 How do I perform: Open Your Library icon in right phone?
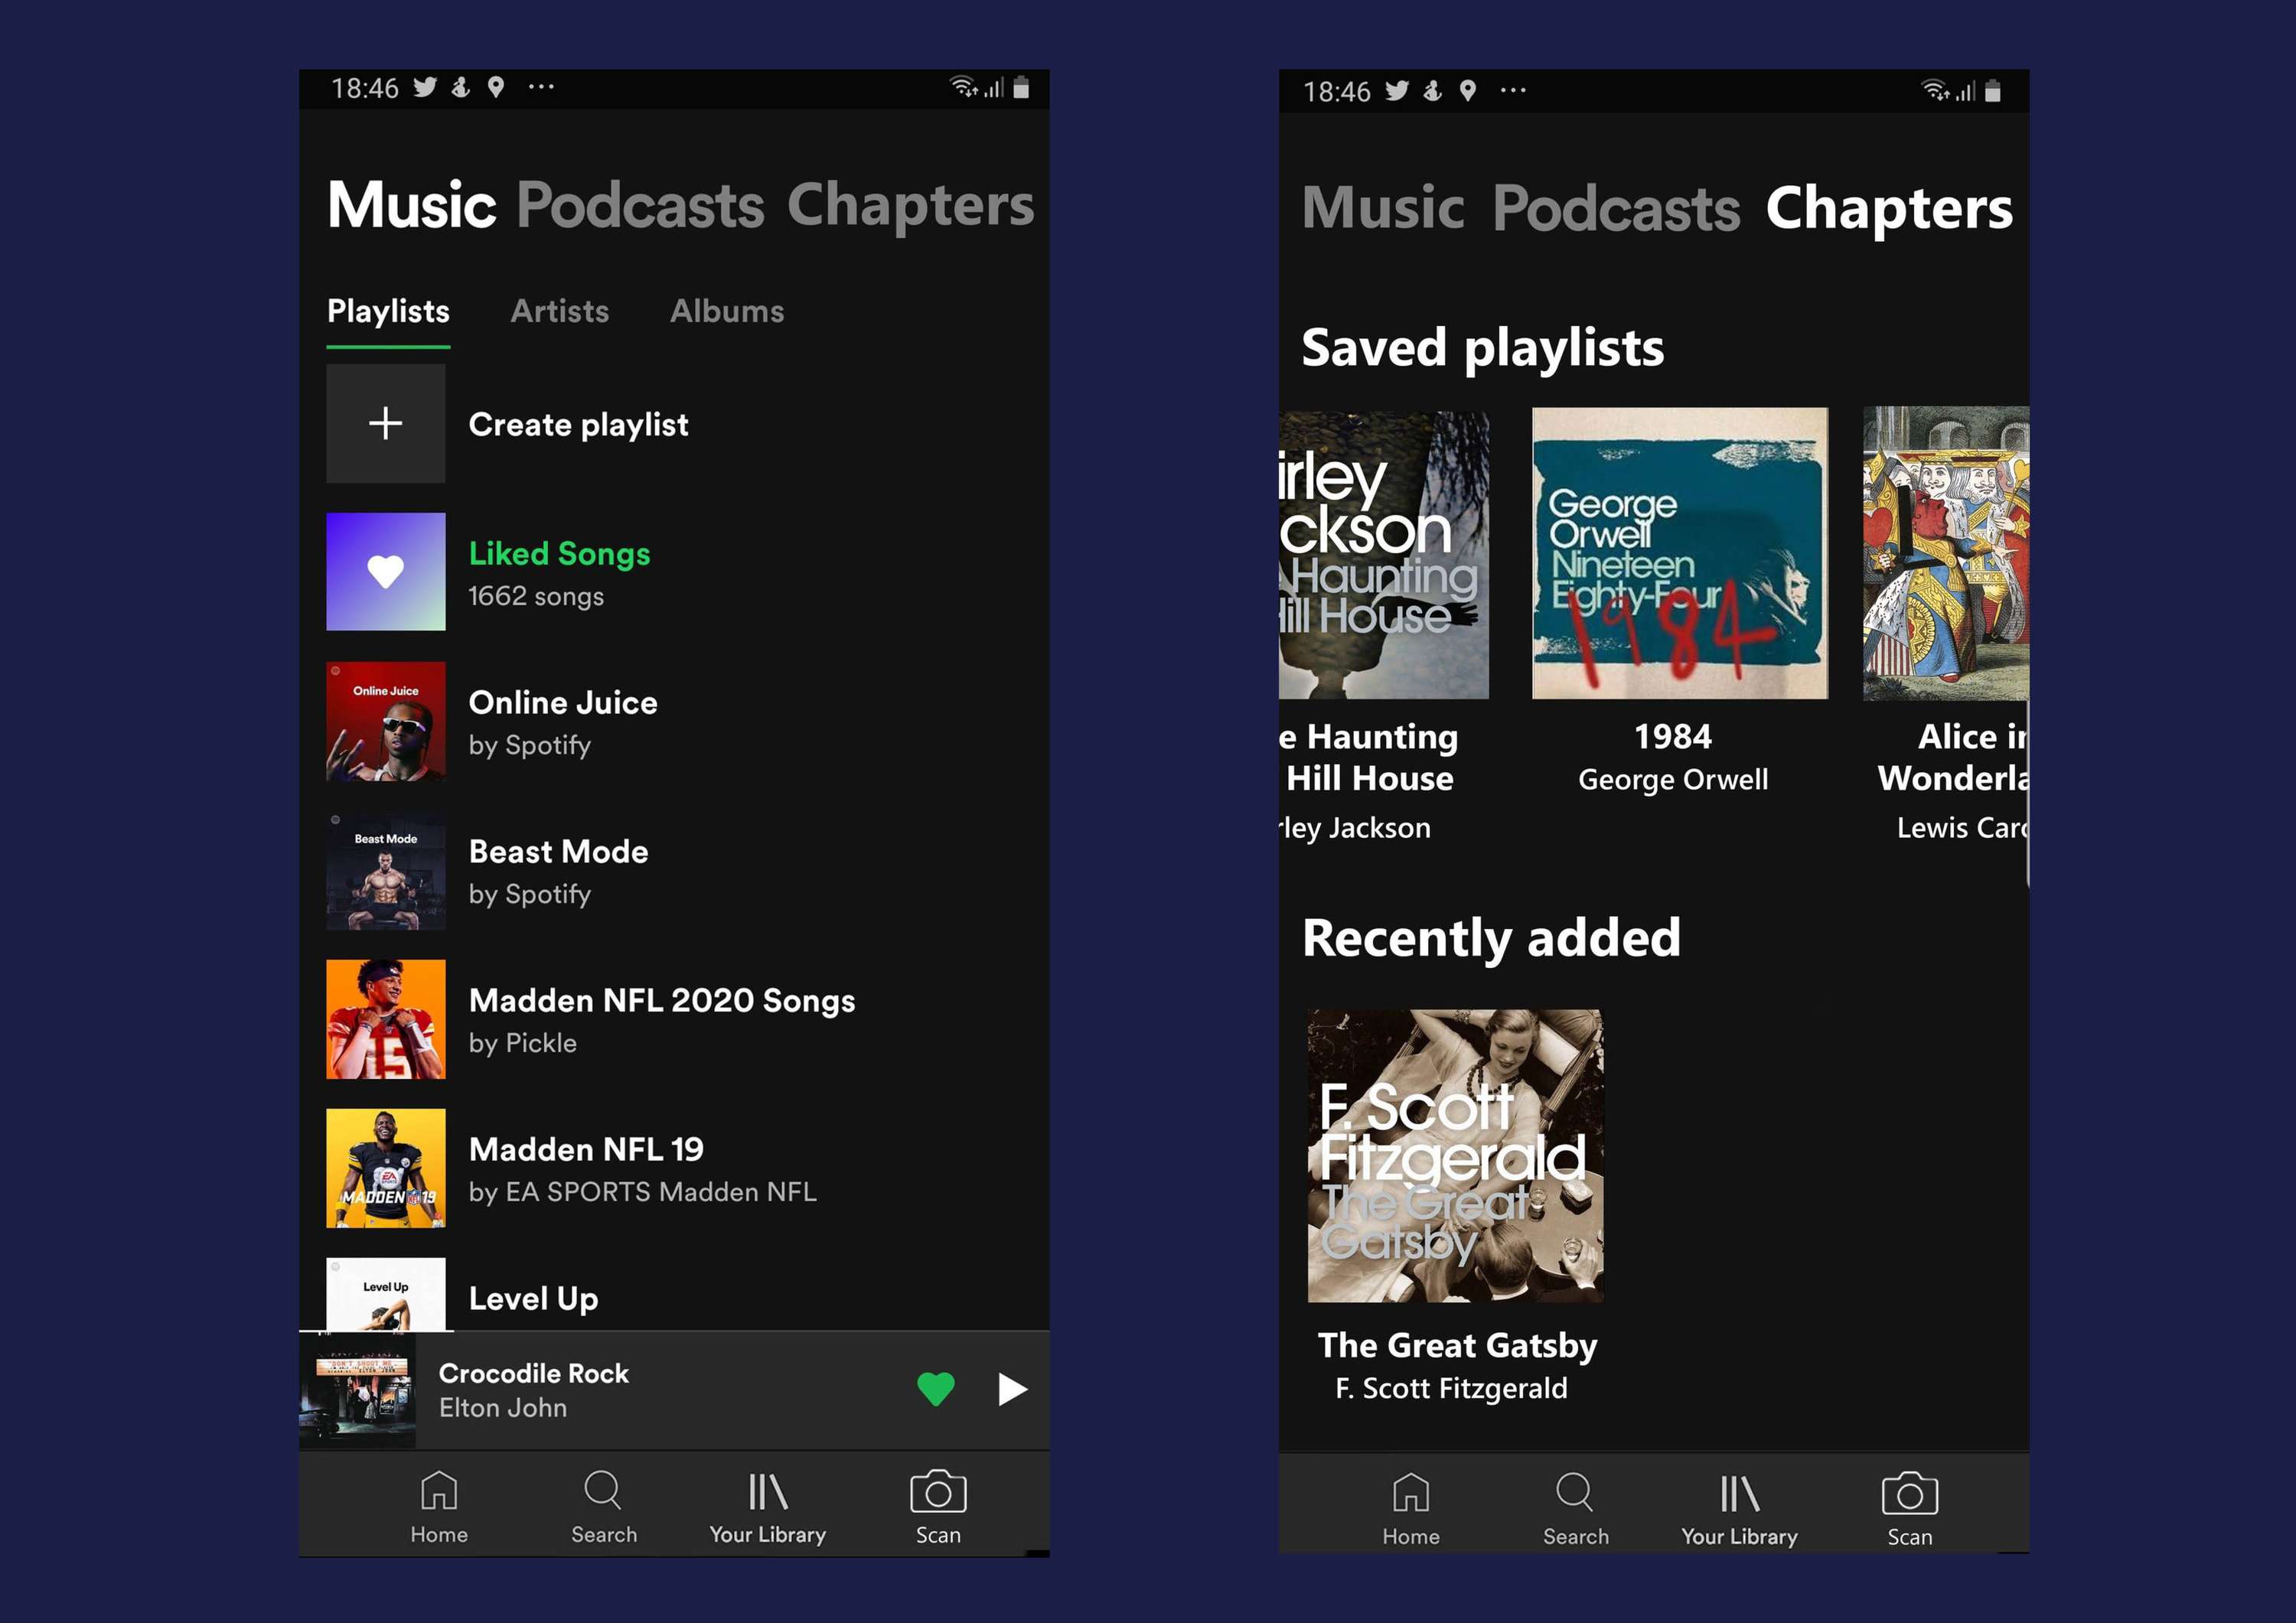1739,1510
